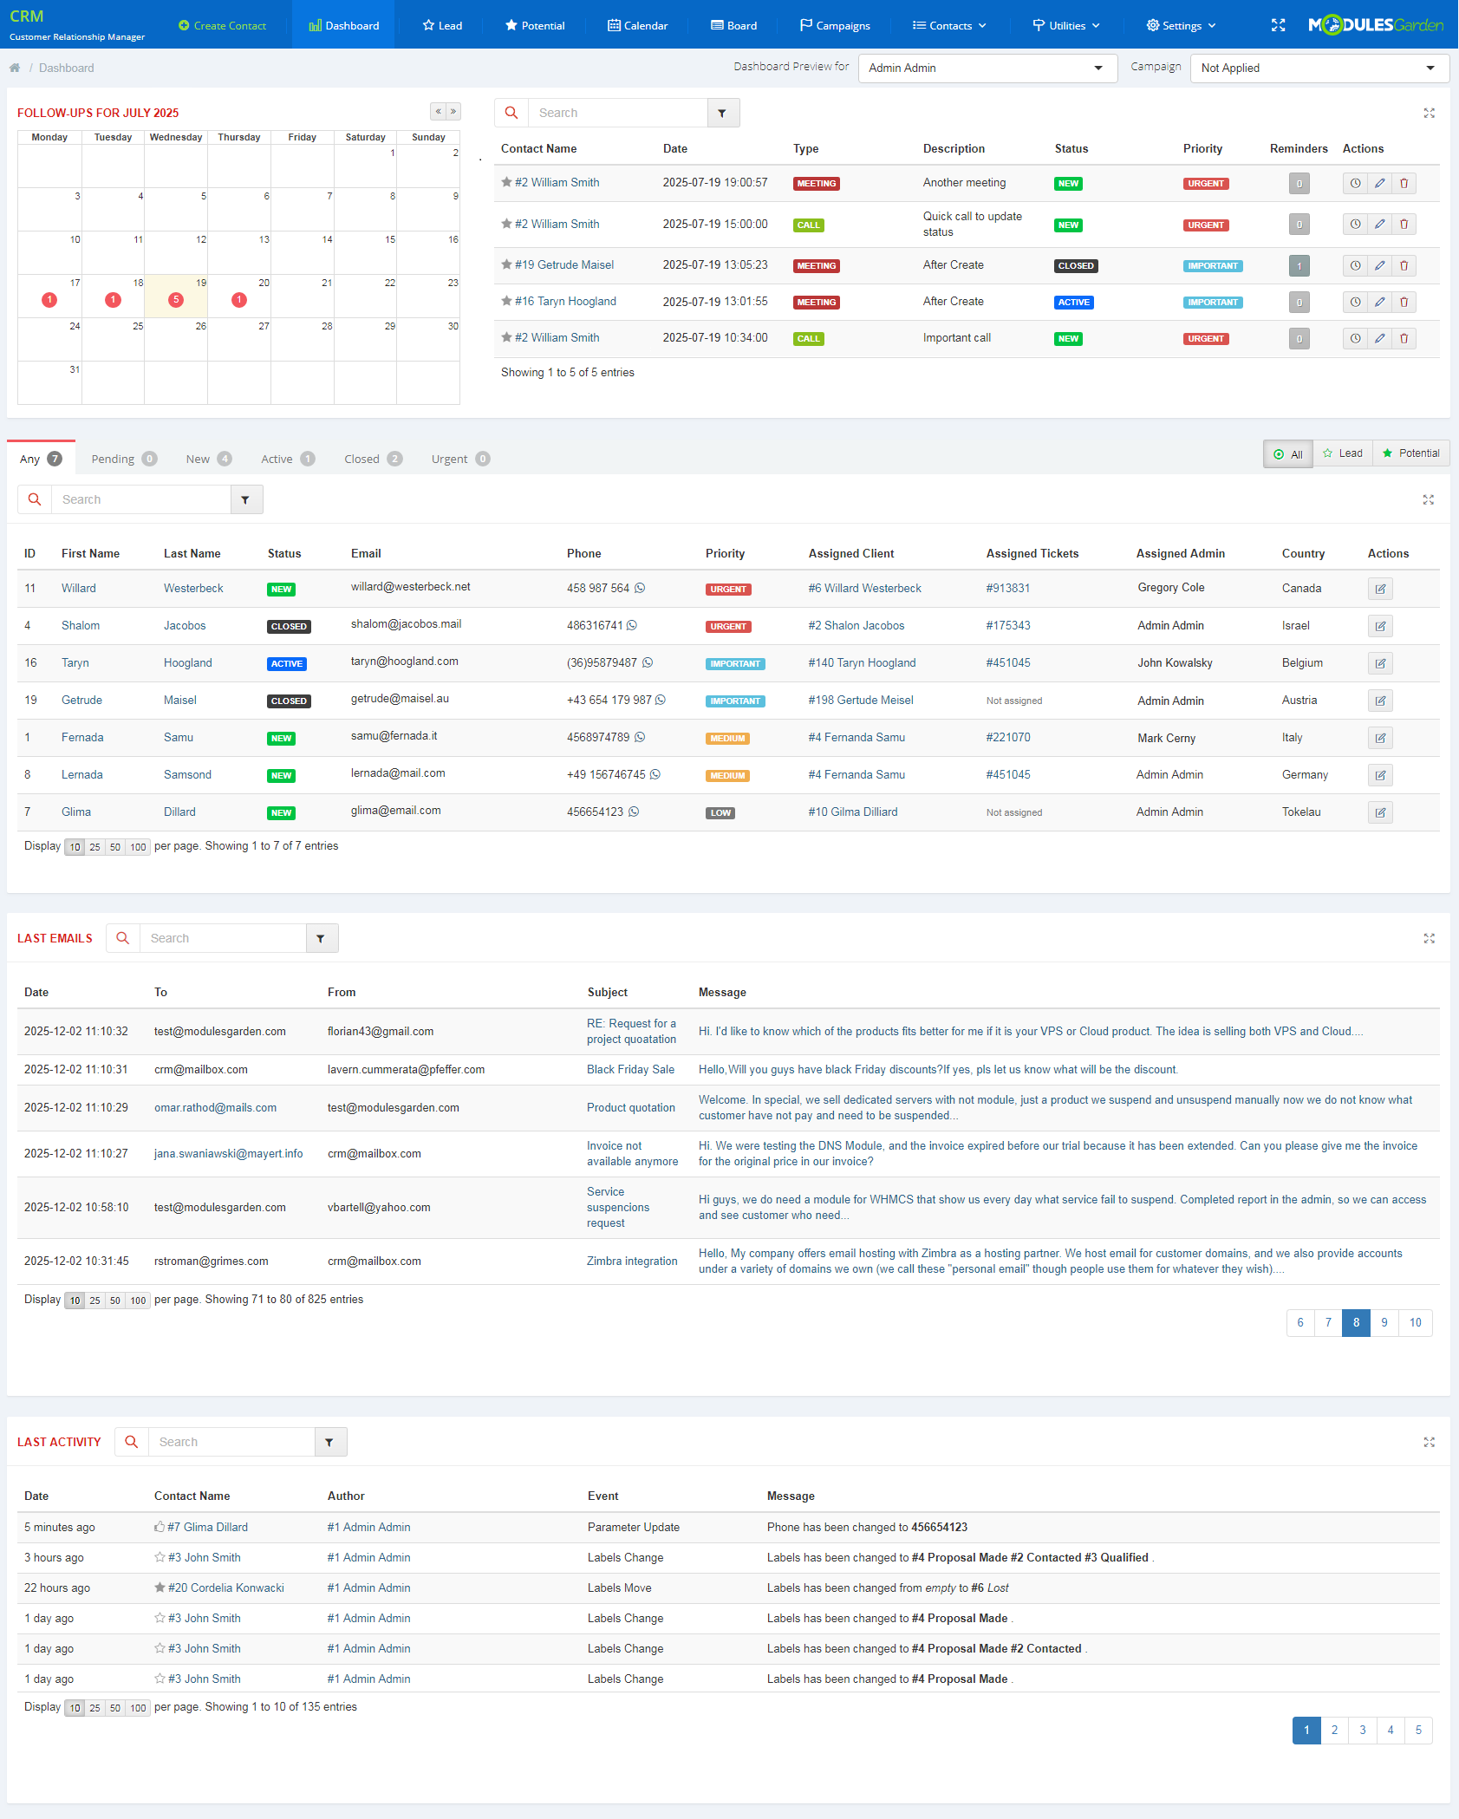Toggle the star on William Smith's call

coord(506,224)
